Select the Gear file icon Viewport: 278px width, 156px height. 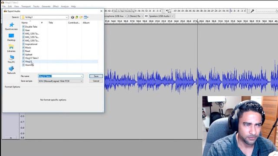(23, 30)
